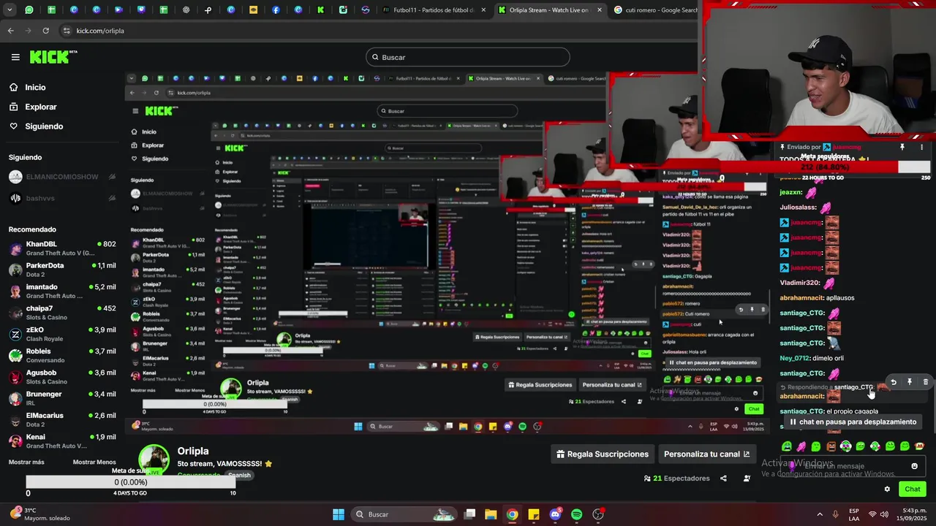
Task: Click the Orlipla channel avatar
Action: pyautogui.click(x=154, y=459)
